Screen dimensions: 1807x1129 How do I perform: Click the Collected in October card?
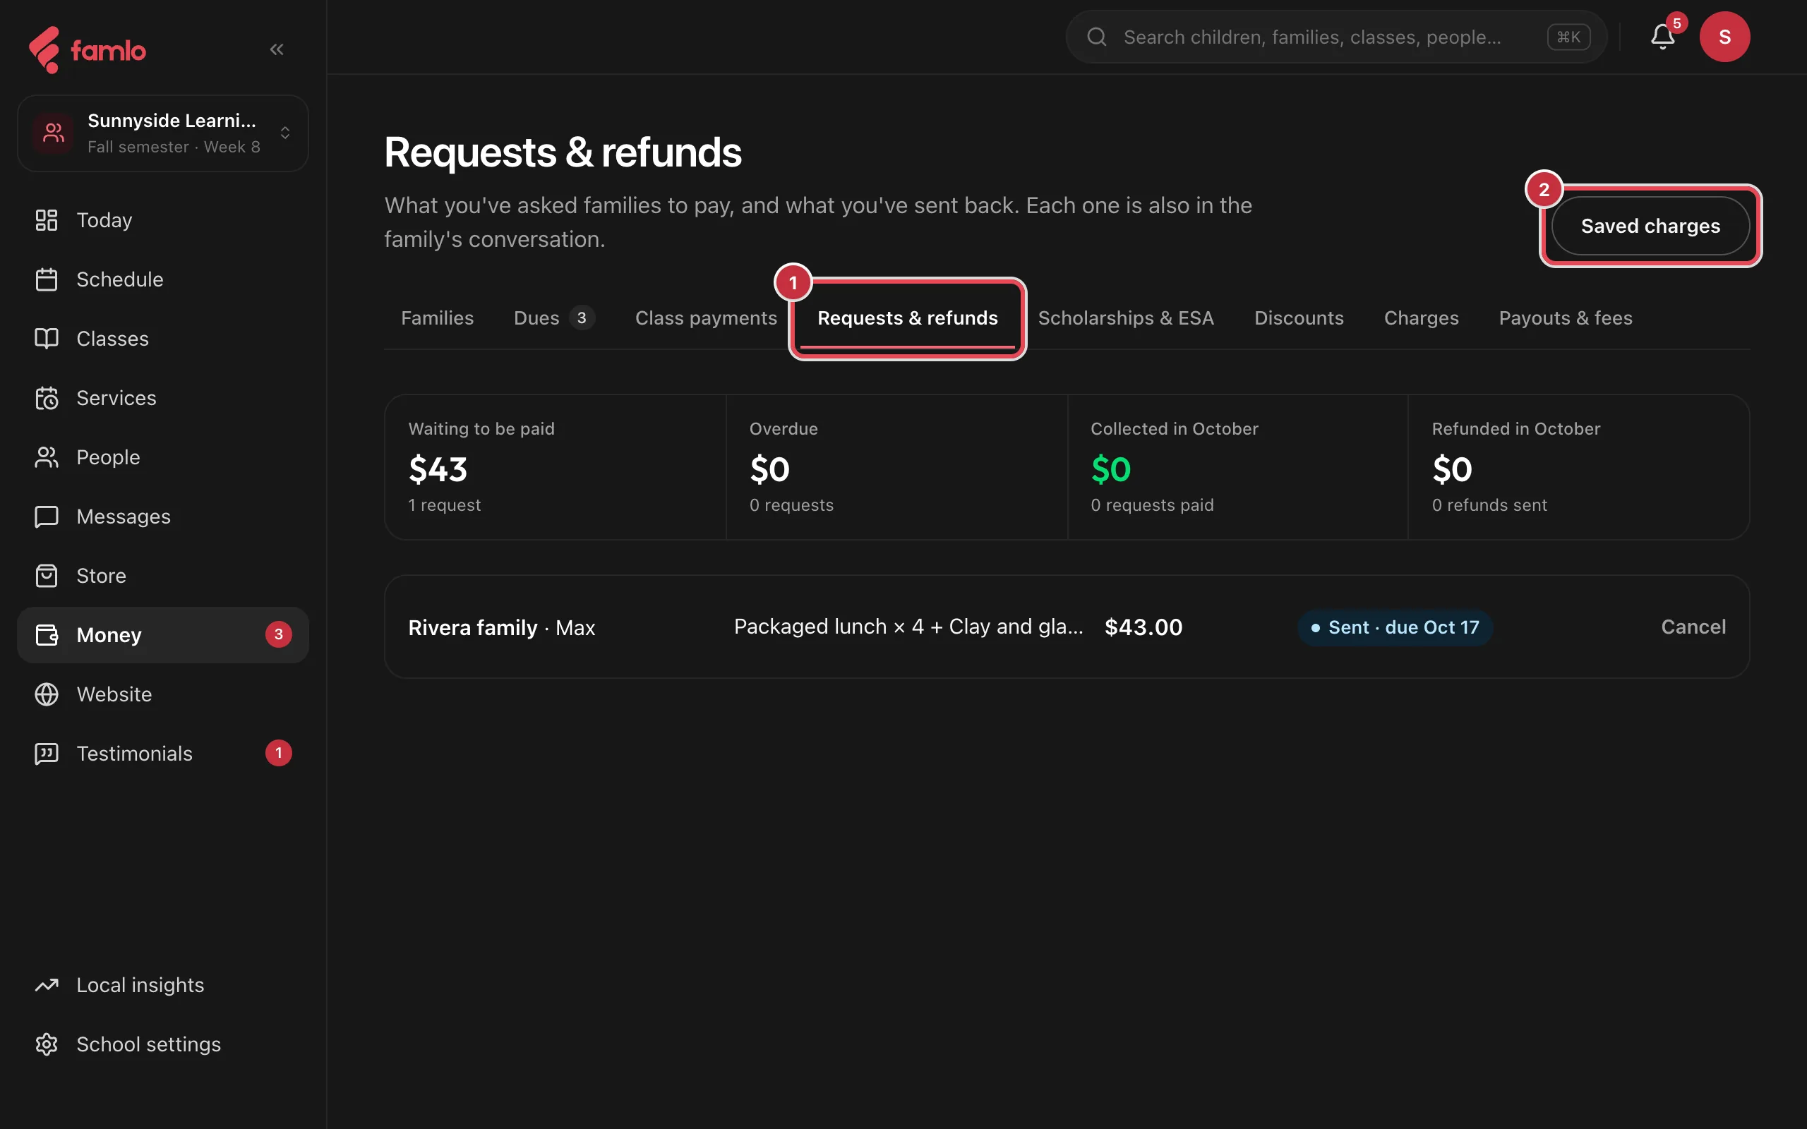[1237, 466]
